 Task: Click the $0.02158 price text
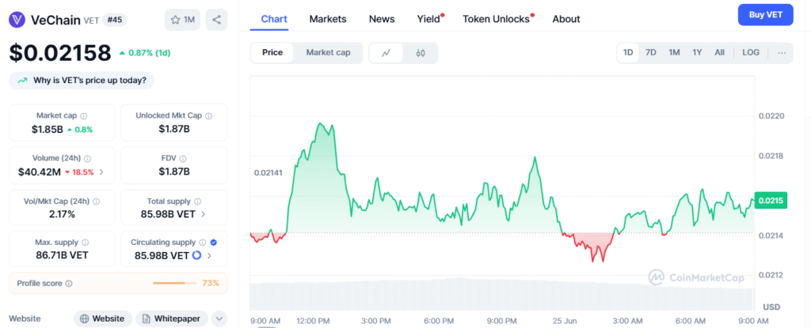pyautogui.click(x=60, y=53)
